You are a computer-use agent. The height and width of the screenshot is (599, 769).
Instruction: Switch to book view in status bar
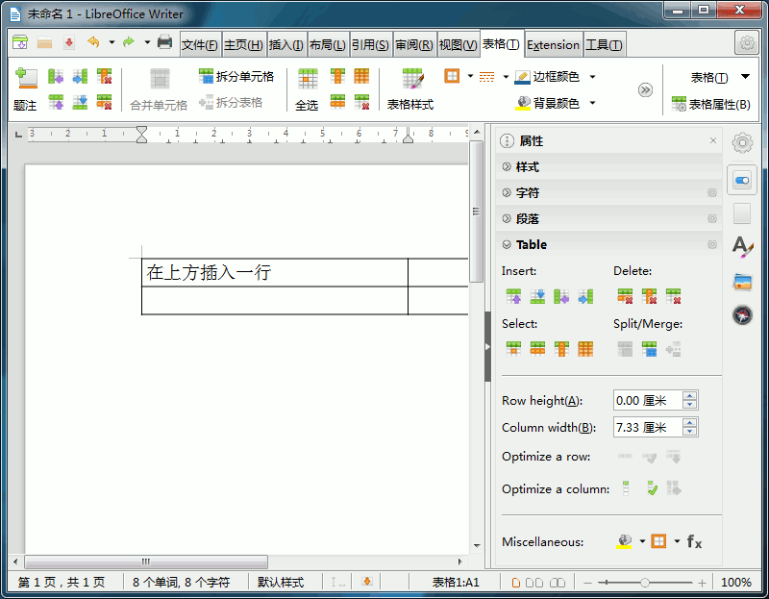click(x=553, y=583)
